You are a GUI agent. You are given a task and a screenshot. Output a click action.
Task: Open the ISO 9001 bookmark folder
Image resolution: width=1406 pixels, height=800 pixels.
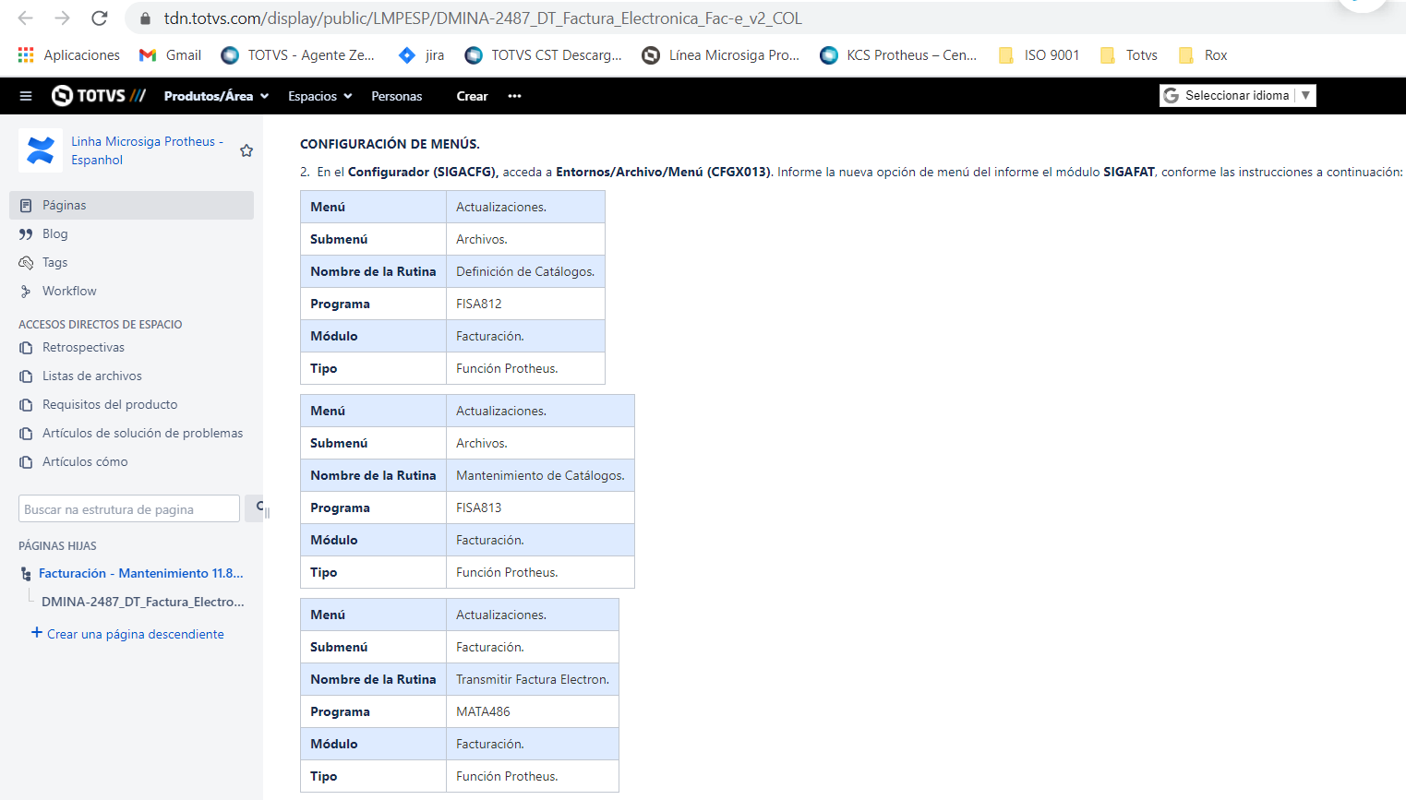1039,55
